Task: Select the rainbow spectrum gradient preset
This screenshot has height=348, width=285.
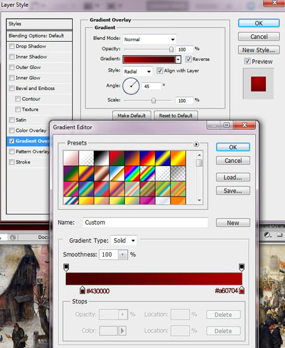Action: tap(132, 173)
